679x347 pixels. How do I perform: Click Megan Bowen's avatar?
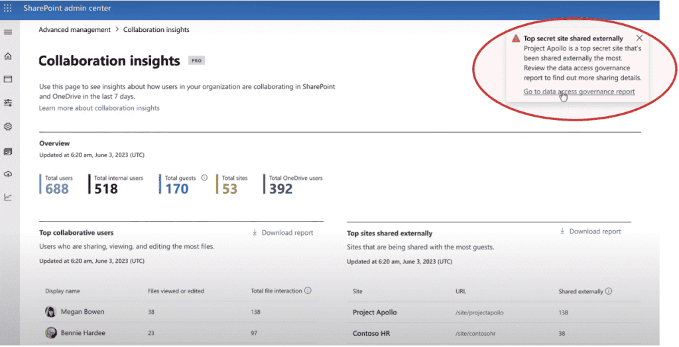click(50, 311)
